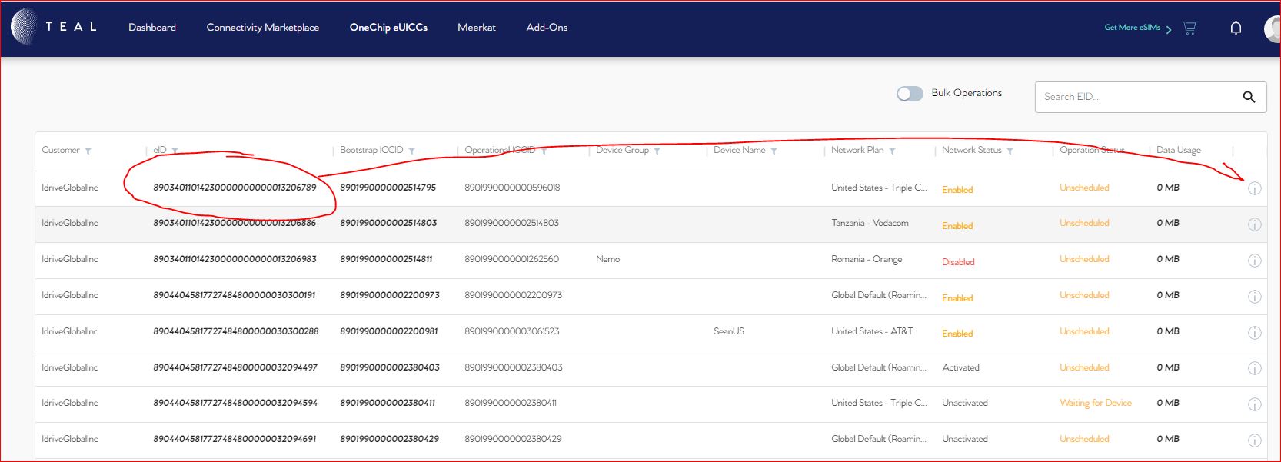The image size is (1281, 462).
Task: Filter the Device Group column
Action: click(657, 151)
